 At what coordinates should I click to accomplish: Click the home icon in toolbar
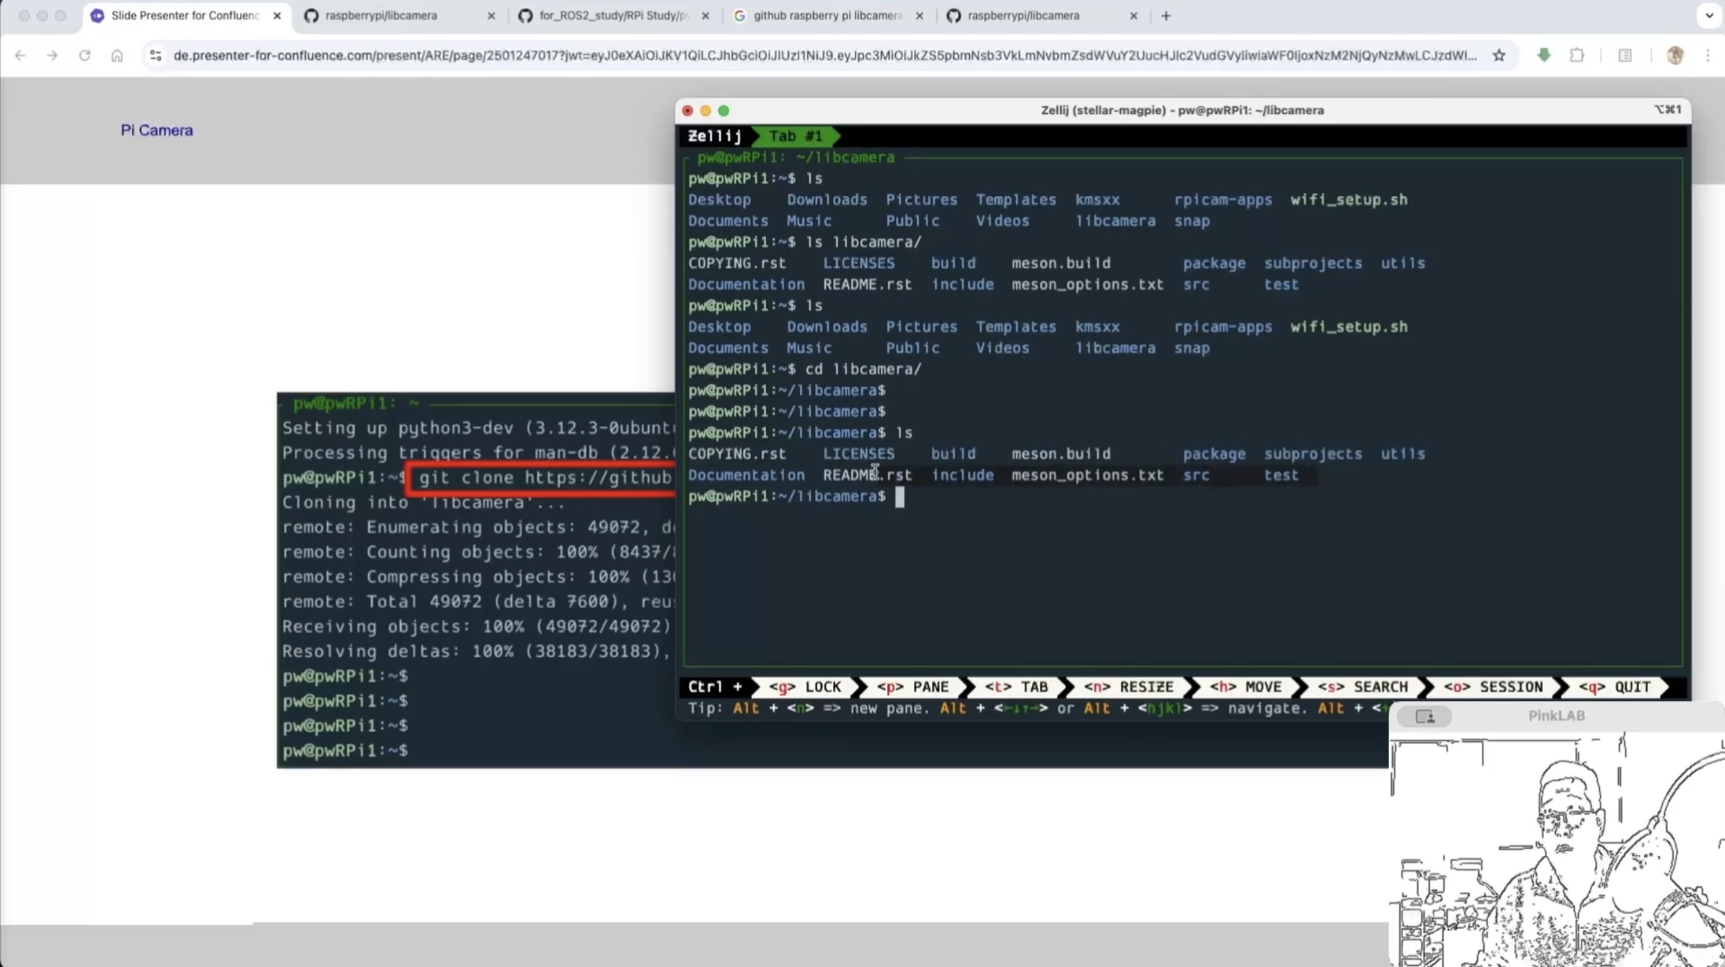pos(117,56)
